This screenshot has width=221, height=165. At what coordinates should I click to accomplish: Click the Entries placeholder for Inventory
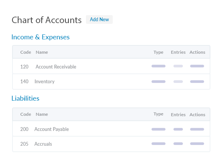pyautogui.click(x=178, y=82)
